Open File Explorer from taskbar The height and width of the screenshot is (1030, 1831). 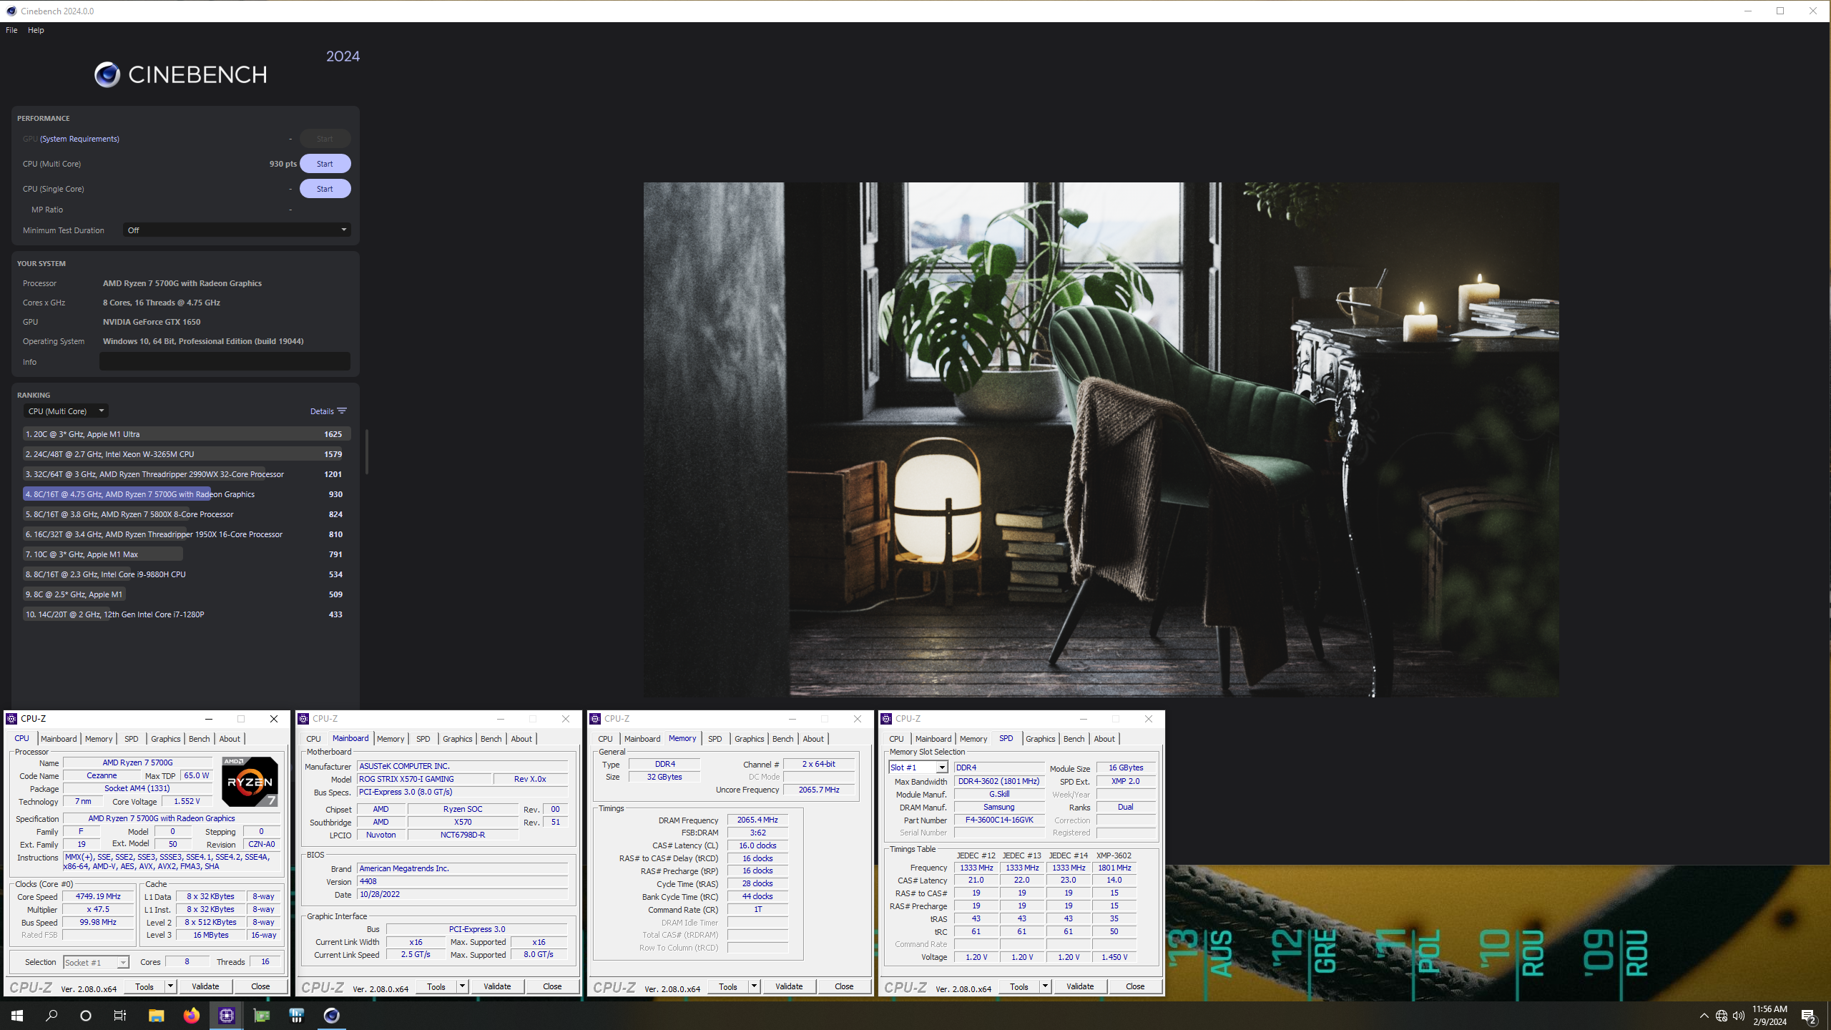click(156, 1016)
